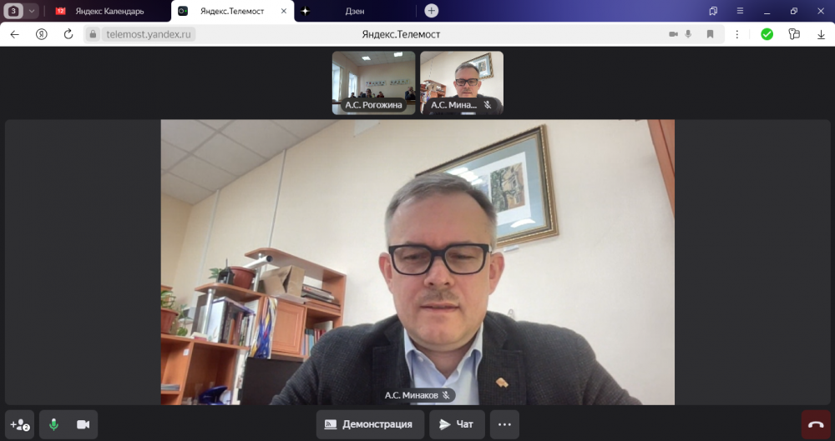The image size is (835, 441).
Task: Click the green protection checkmark icon
Action: pos(767,34)
